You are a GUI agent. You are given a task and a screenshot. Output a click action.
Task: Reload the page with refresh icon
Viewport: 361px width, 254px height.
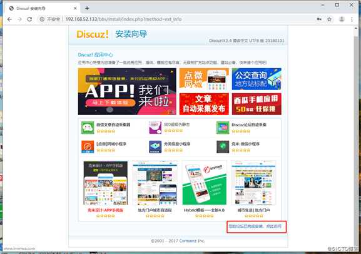(x=29, y=19)
